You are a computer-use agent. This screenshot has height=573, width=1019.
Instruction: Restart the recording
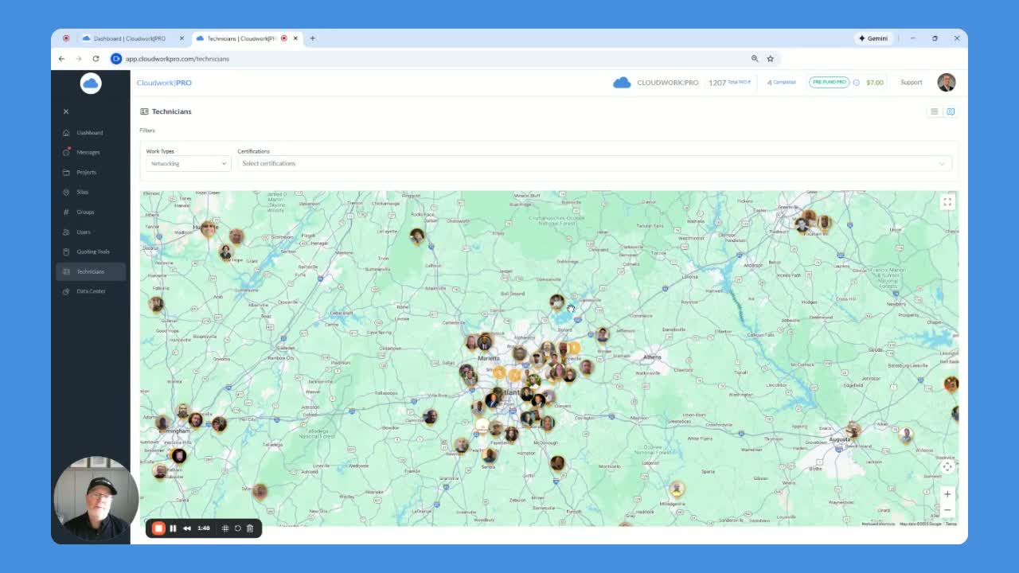pos(237,528)
